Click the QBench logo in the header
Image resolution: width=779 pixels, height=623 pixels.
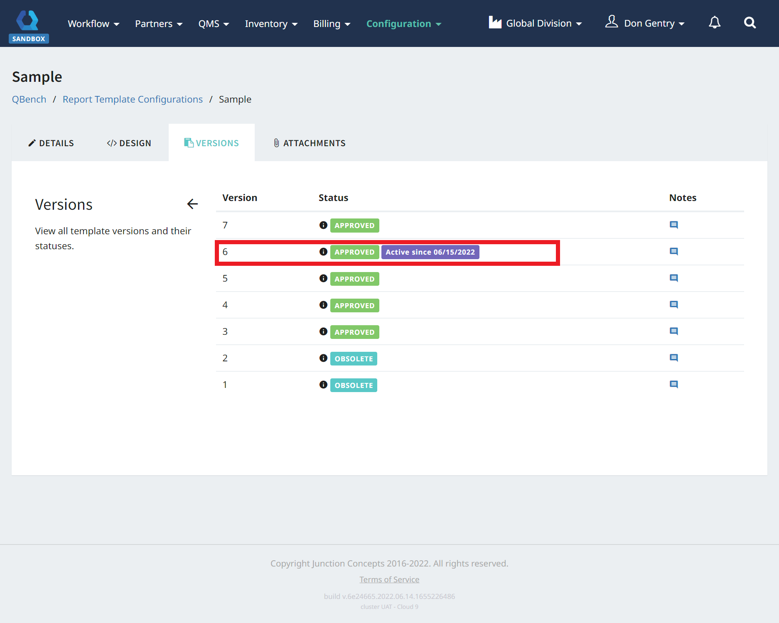pyautogui.click(x=28, y=21)
